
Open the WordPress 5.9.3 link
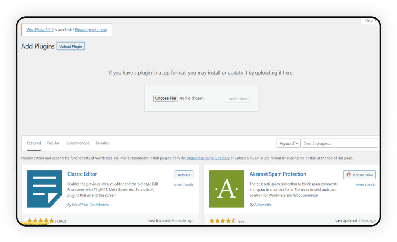point(40,30)
